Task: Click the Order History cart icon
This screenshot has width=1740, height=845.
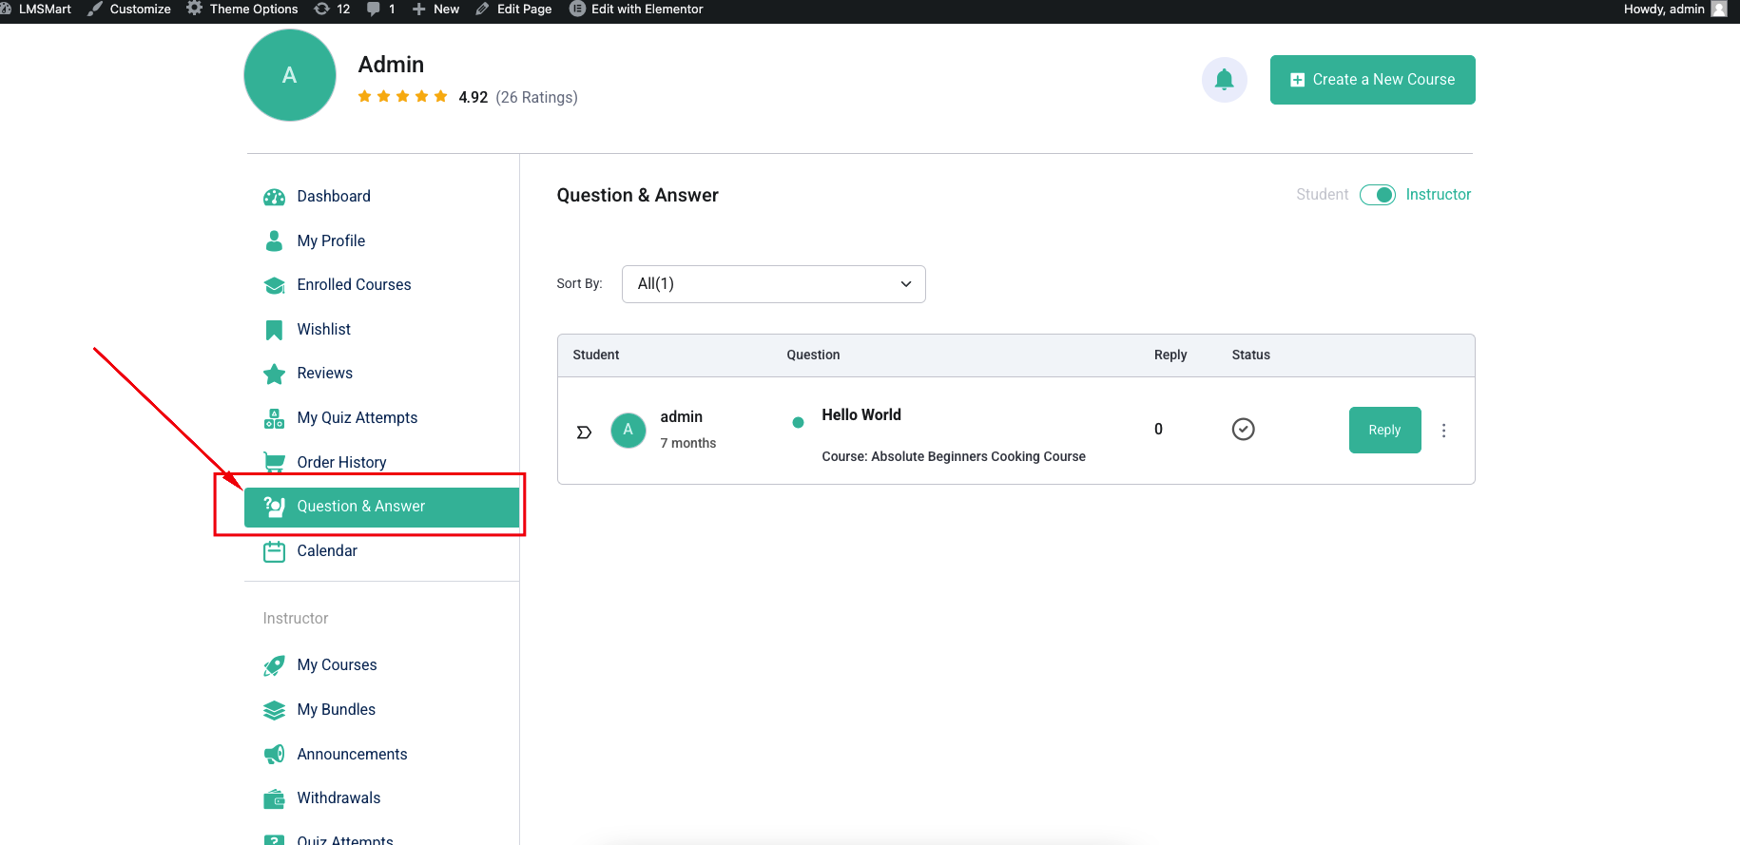Action: click(x=274, y=462)
